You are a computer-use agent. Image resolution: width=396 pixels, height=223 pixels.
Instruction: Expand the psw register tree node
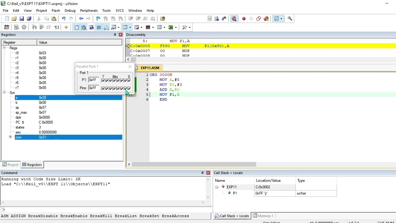tap(10, 137)
